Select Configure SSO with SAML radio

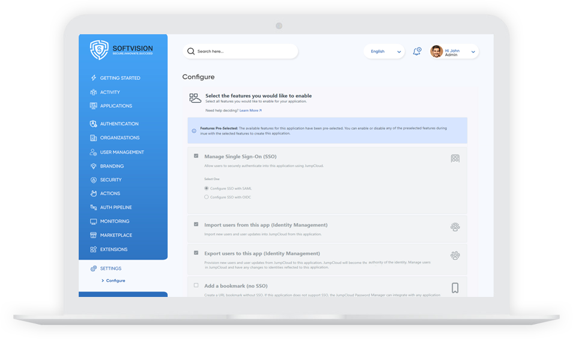207,188
